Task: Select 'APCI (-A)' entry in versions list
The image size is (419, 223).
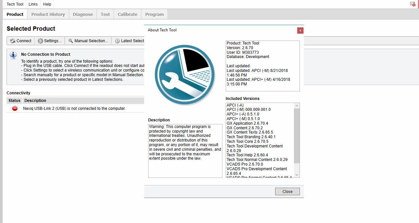Action: [235, 105]
